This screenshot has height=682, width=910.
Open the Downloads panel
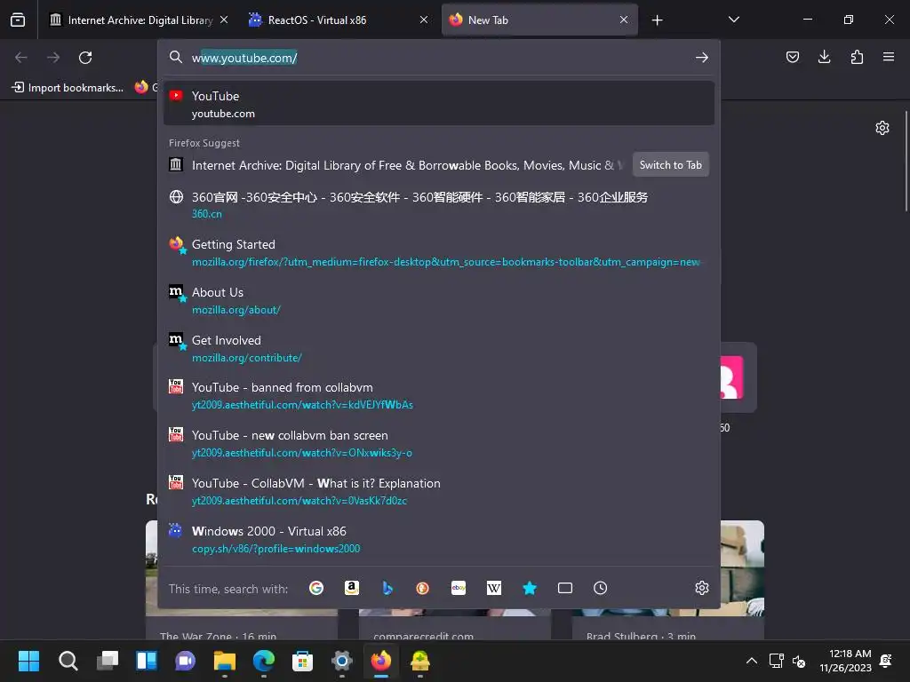(x=824, y=57)
